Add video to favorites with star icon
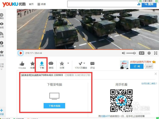 32,64
